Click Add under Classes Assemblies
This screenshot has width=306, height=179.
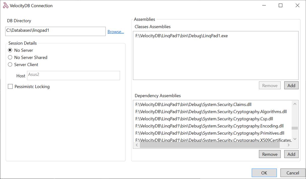pyautogui.click(x=291, y=85)
